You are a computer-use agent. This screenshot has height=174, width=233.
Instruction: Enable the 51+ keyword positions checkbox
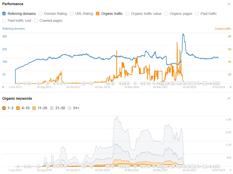[69, 108]
